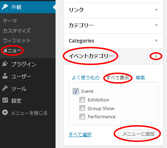Image resolution: width=167 pixels, height=148 pixels.
Task: Click the すべて選択 link
Action: click(x=80, y=135)
